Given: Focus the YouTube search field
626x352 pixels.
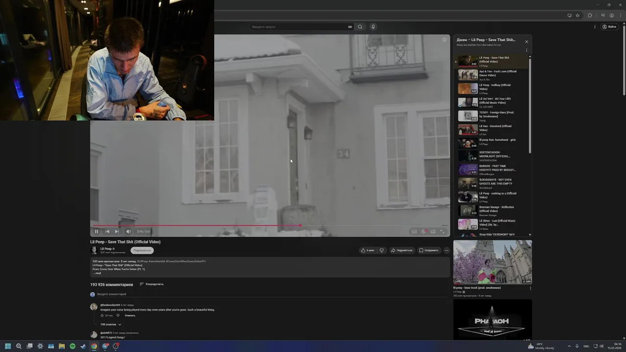Looking at the screenshot, I should pyautogui.click(x=298, y=27).
